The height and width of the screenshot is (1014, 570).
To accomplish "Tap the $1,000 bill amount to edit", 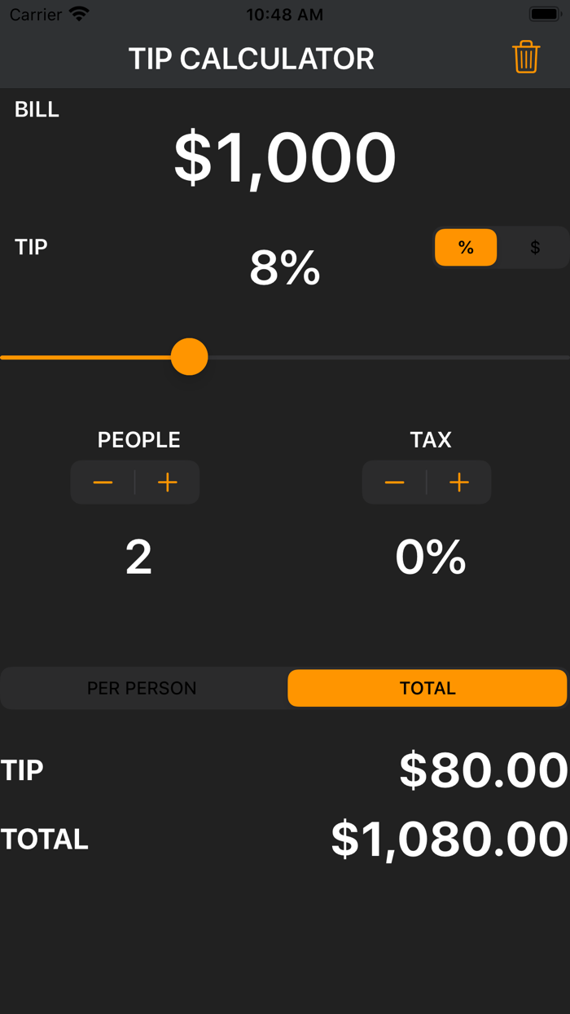I will [x=285, y=157].
